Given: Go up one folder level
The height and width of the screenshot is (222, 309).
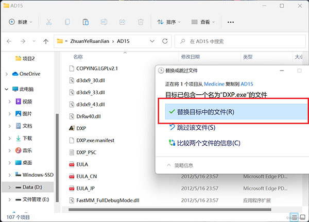Looking at the screenshot, I should 46,41.
